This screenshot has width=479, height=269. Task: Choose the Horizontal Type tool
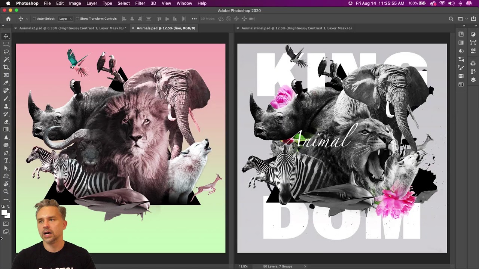(6, 161)
